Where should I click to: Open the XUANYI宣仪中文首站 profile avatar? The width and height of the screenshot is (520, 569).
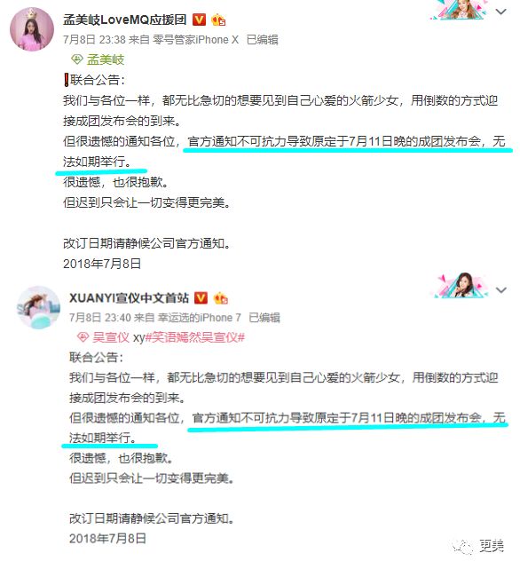(38, 307)
